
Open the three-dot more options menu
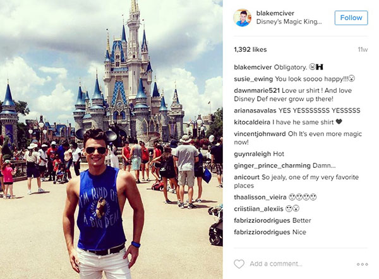363,264
